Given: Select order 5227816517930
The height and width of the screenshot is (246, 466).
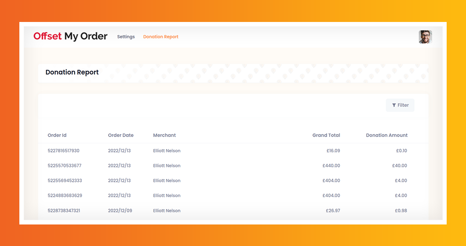Looking at the screenshot, I should [64, 151].
